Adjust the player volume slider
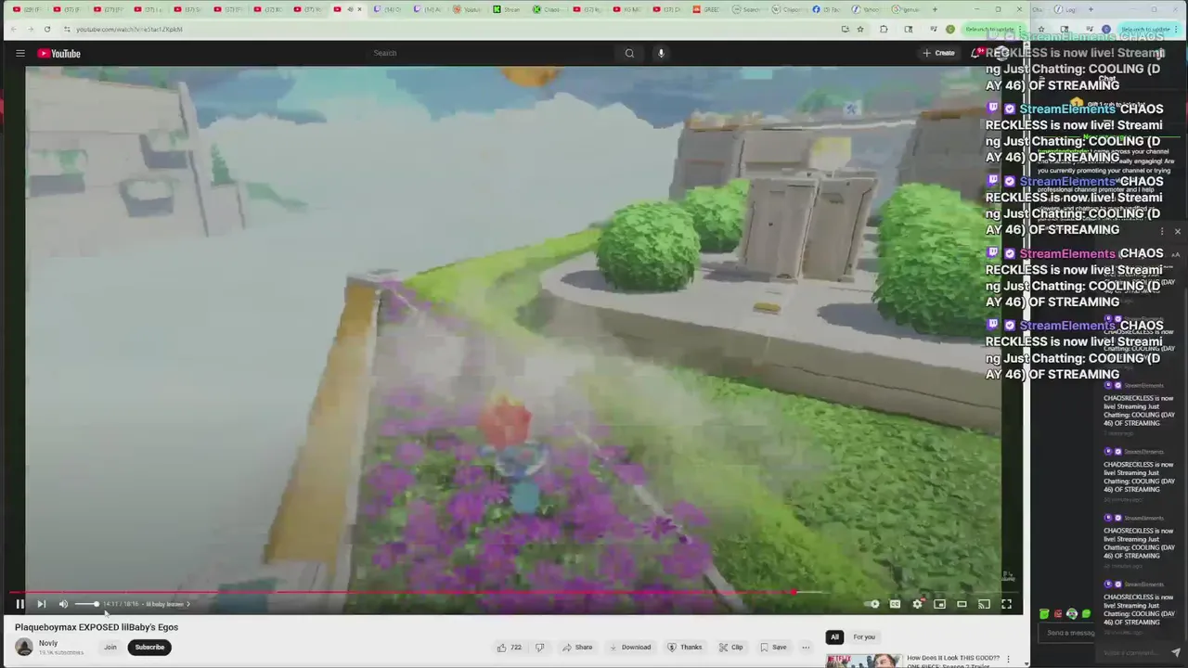 (x=86, y=604)
